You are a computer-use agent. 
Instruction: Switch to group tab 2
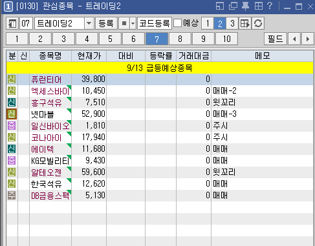point(40,39)
